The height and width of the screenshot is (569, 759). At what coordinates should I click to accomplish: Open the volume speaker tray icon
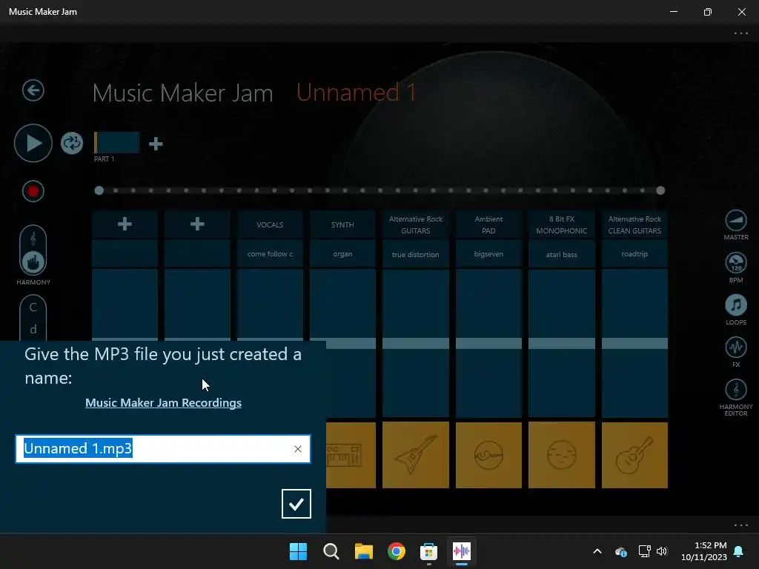coord(662,551)
